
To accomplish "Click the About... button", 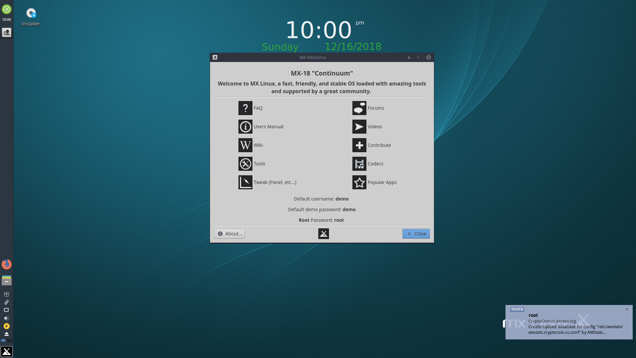I will point(229,234).
